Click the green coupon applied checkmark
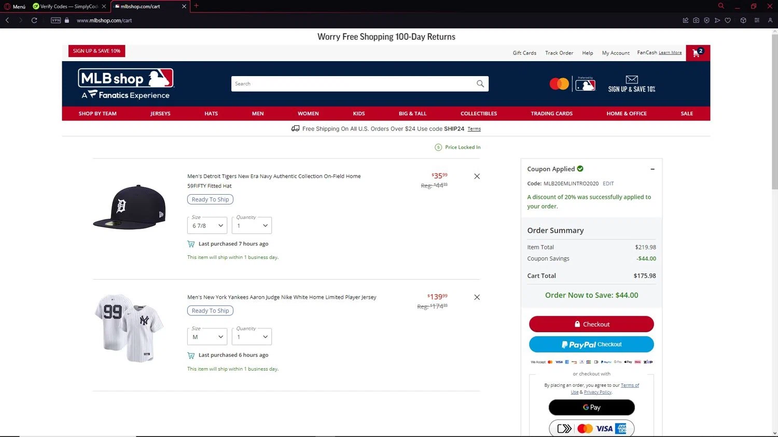The image size is (778, 437). [580, 169]
